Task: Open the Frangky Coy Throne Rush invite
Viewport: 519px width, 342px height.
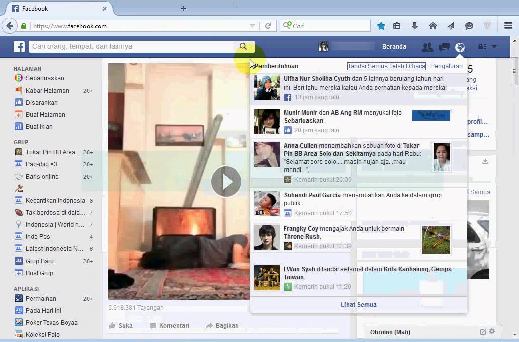Action: 359,238
